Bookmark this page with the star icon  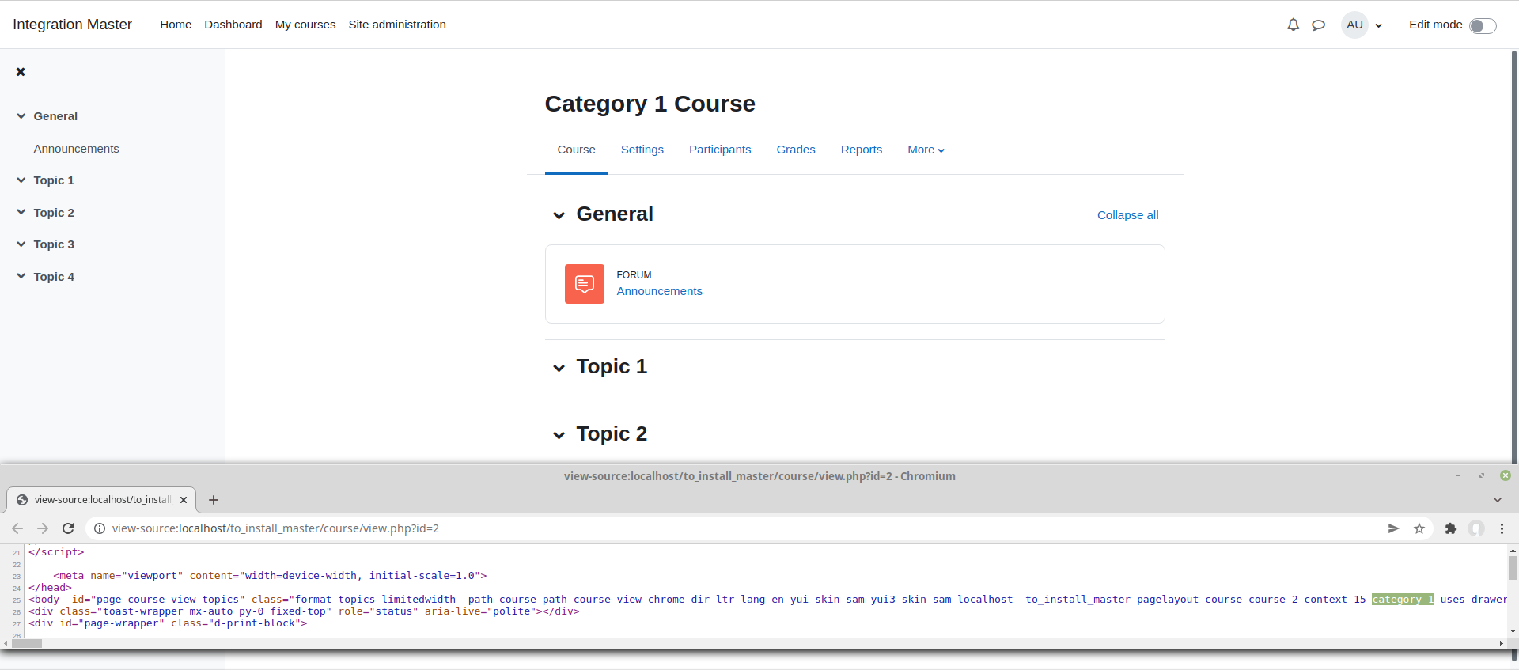point(1419,528)
